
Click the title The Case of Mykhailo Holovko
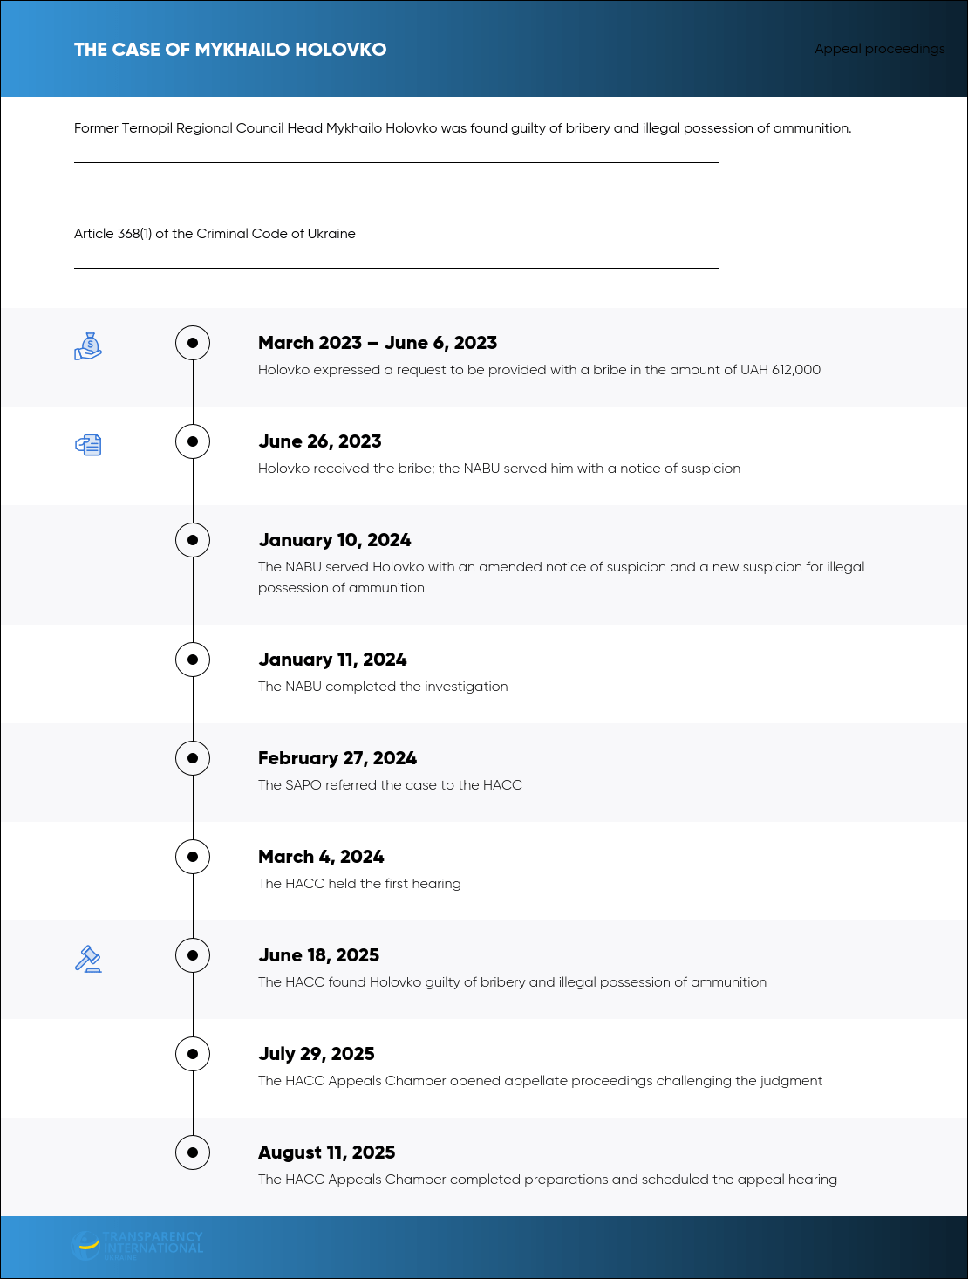pos(230,50)
